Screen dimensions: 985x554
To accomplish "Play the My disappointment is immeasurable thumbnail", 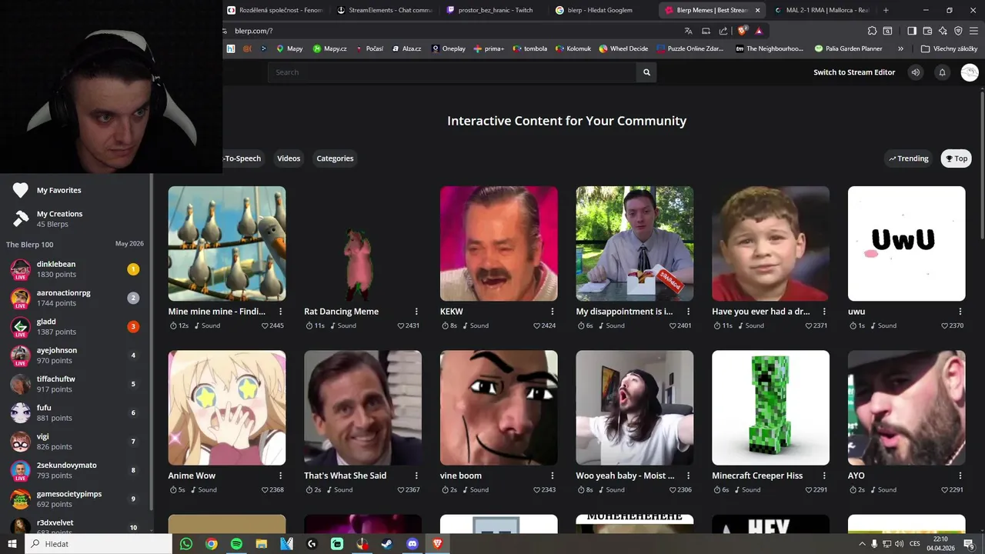I will pyautogui.click(x=635, y=243).
